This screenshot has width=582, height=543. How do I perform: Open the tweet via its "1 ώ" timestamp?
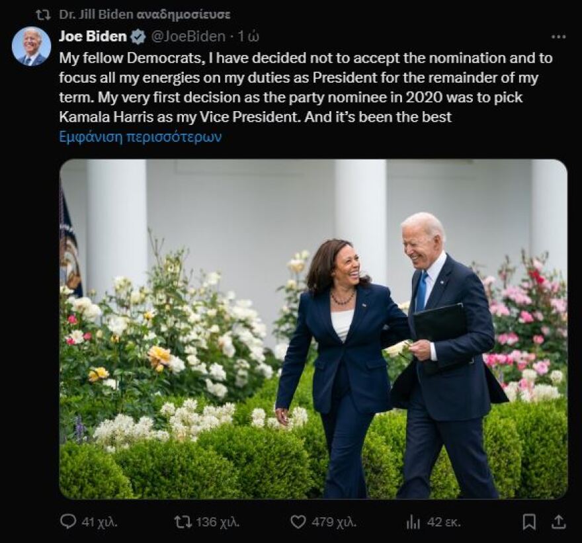tap(249, 37)
